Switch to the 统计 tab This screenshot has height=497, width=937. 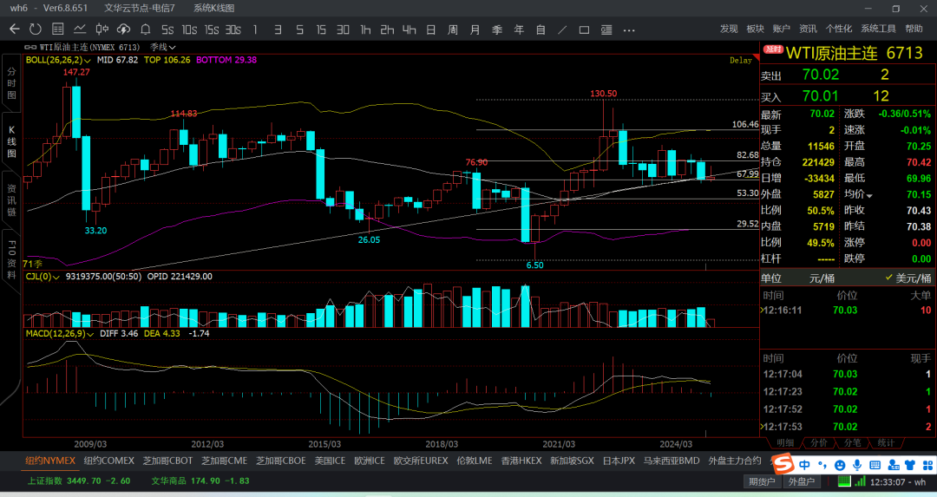(886, 442)
